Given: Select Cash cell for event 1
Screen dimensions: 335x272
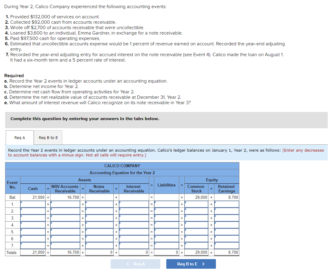Looking at the screenshot, I should coord(33,204).
